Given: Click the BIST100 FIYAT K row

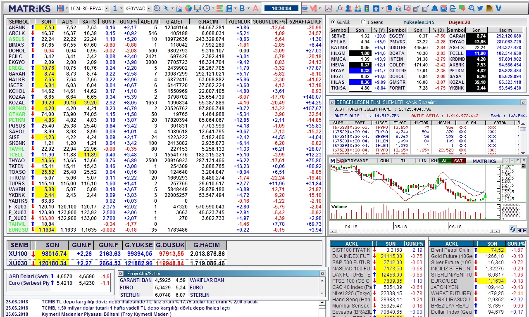Looking at the screenshot, I should click(x=377, y=250).
